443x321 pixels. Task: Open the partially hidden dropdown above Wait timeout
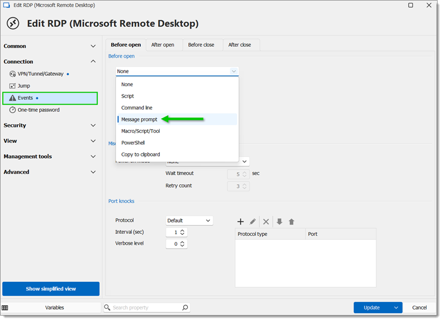(244, 162)
